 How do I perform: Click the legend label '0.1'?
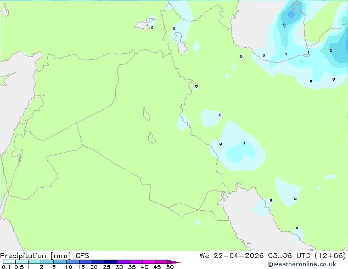pyautogui.click(x=6, y=267)
